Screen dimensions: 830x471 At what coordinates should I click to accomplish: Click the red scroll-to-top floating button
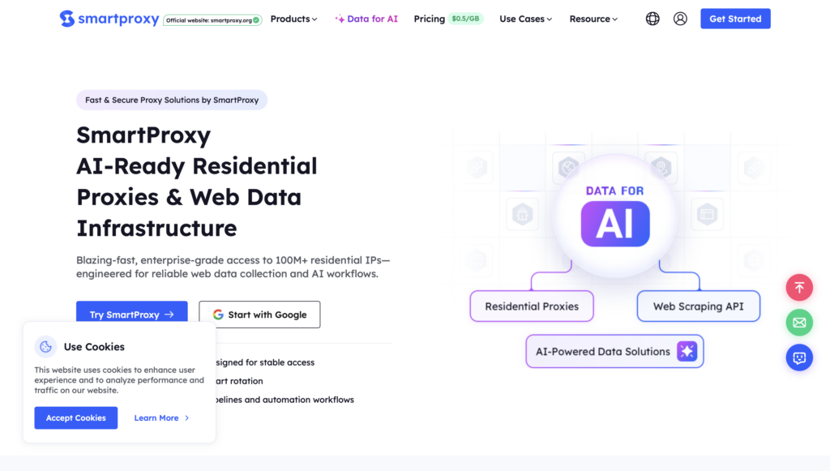point(799,288)
